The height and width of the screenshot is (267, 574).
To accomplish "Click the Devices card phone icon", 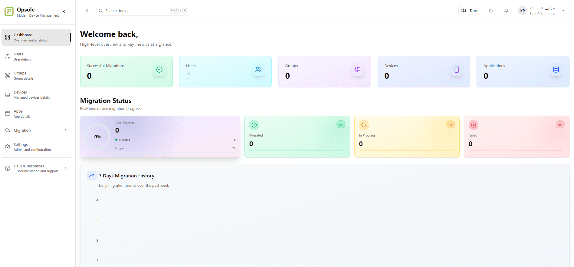I will click(457, 70).
